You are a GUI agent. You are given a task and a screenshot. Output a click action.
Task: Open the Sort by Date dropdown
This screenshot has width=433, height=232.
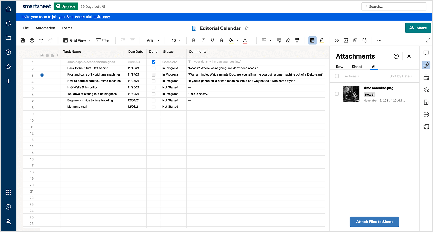[x=401, y=76]
